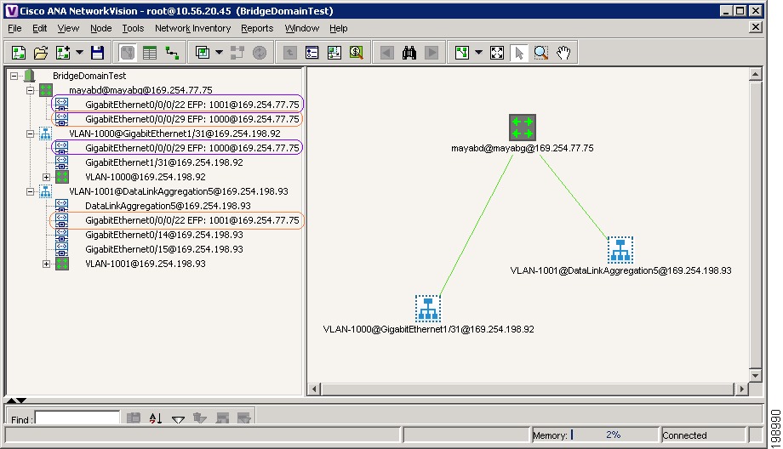Viewport: 783px width, 449px height.
Task: Click in the Find input field
Action: pos(77,418)
